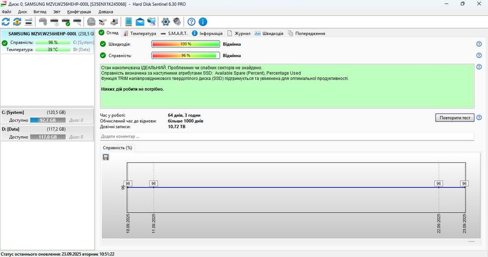Open the blue notepad report icon
This screenshot has height=257, width=488.
[x=128, y=22]
